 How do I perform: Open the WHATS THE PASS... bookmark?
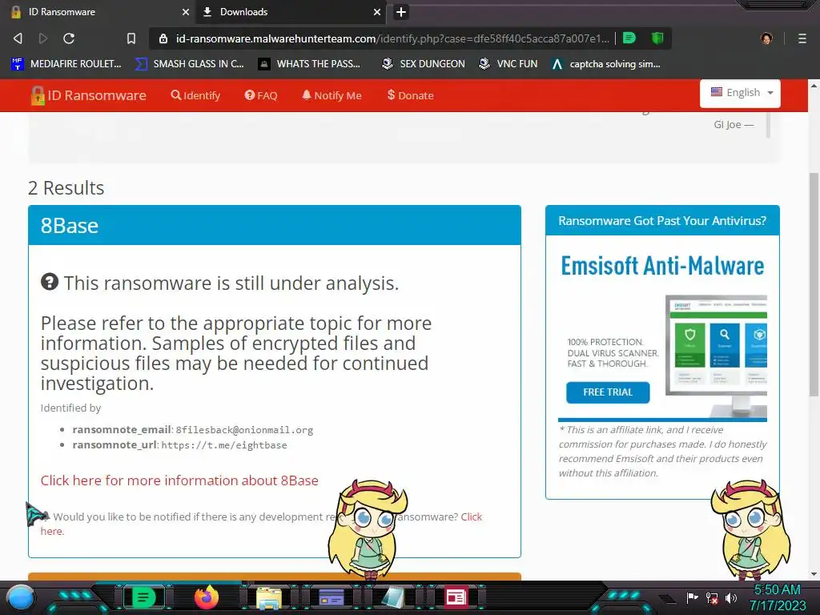(x=309, y=64)
